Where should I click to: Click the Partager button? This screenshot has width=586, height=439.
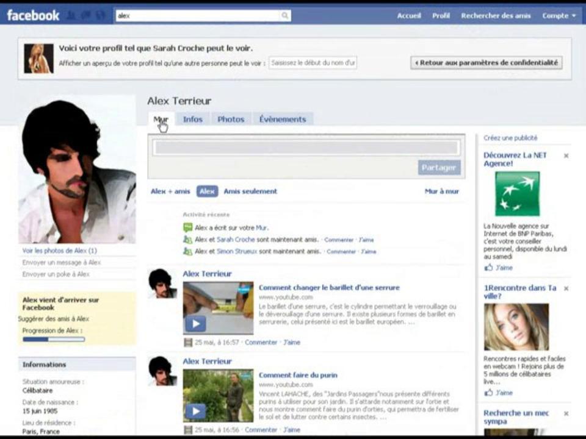(x=439, y=168)
